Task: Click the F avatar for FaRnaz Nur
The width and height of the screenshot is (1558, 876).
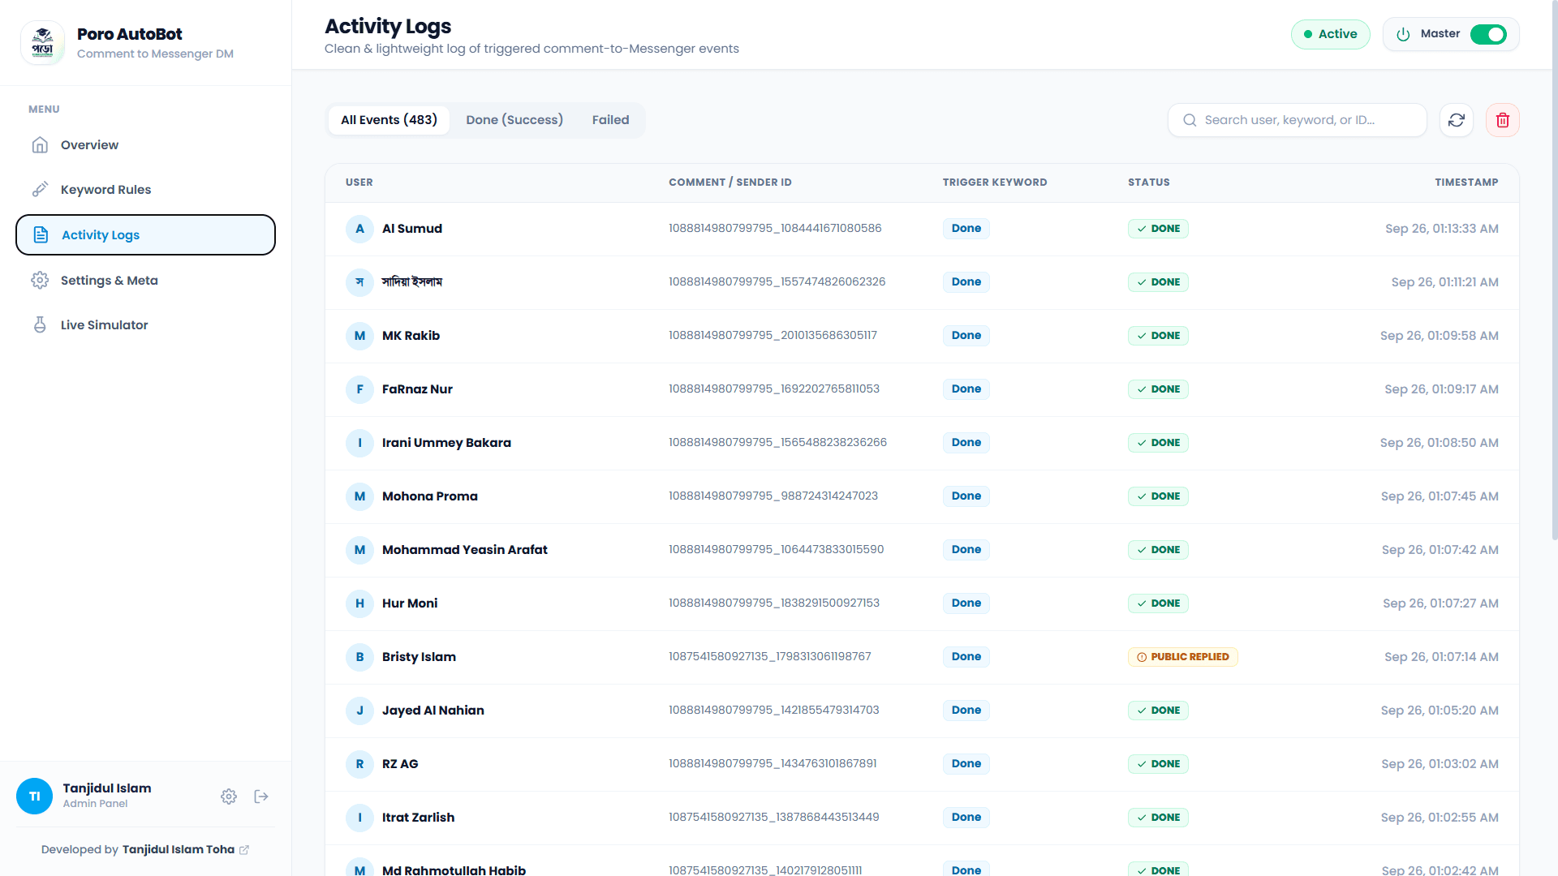Action: tap(359, 389)
